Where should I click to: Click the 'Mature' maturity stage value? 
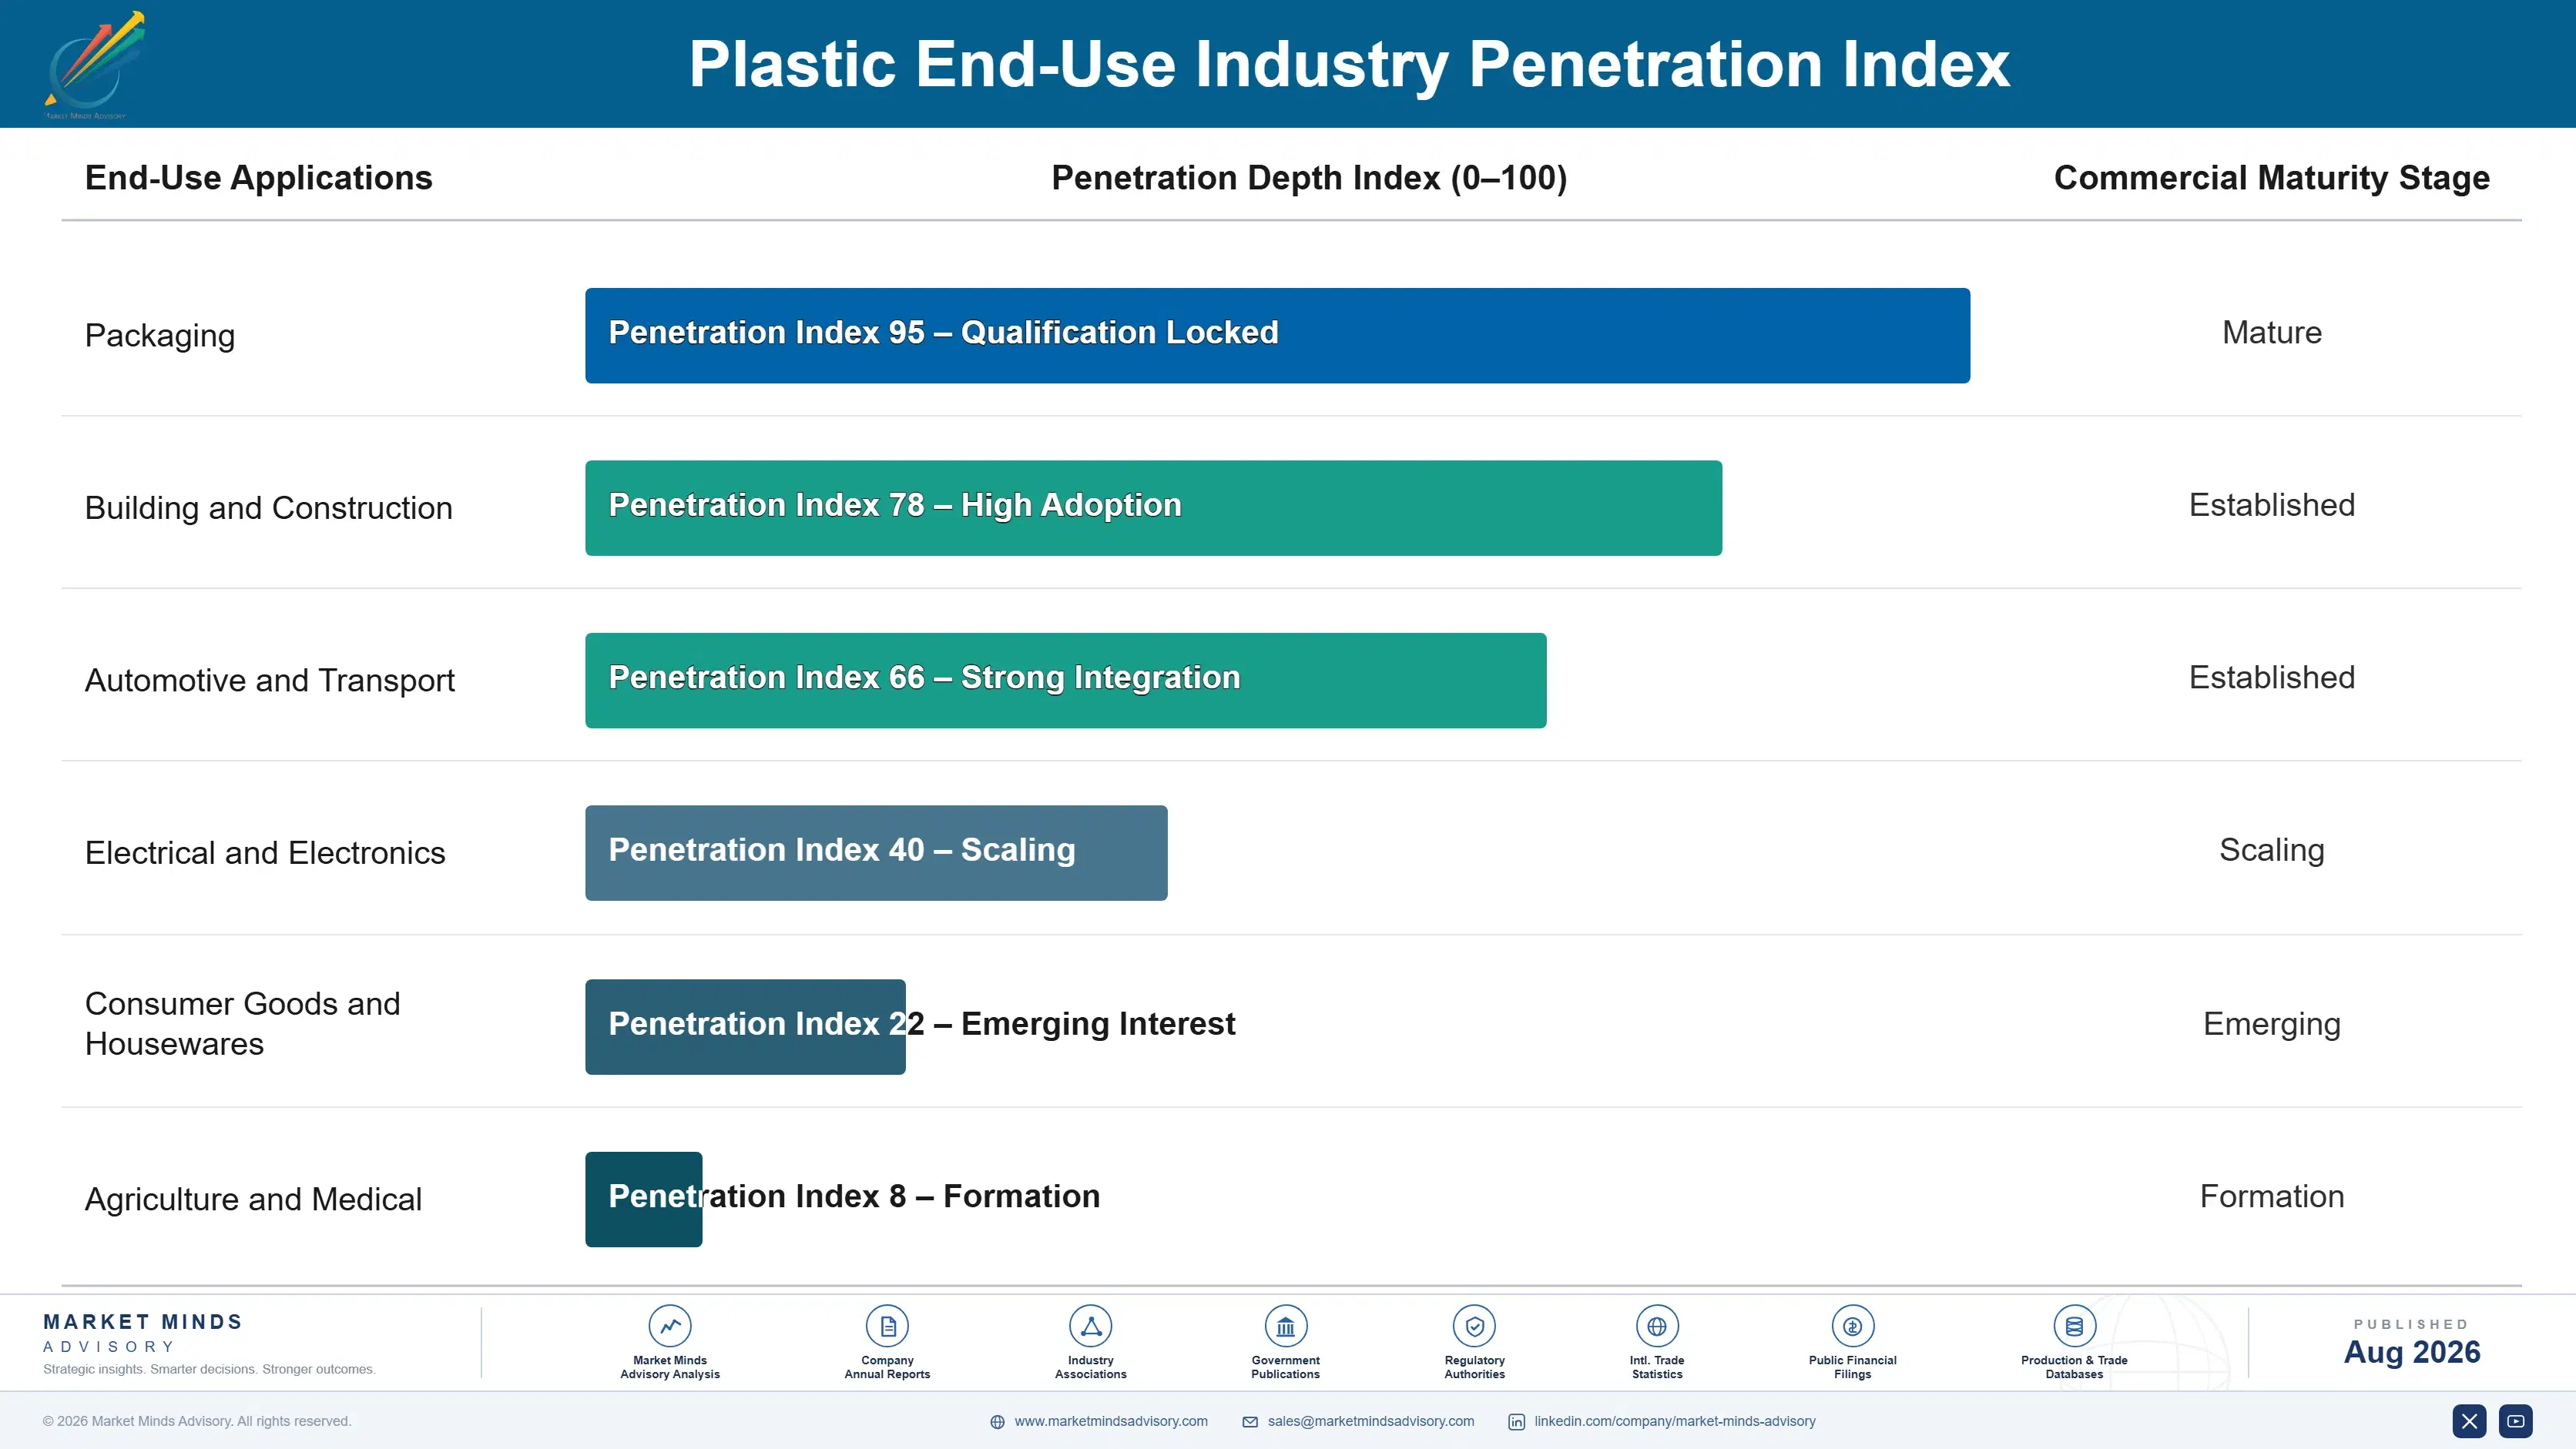click(2272, 333)
